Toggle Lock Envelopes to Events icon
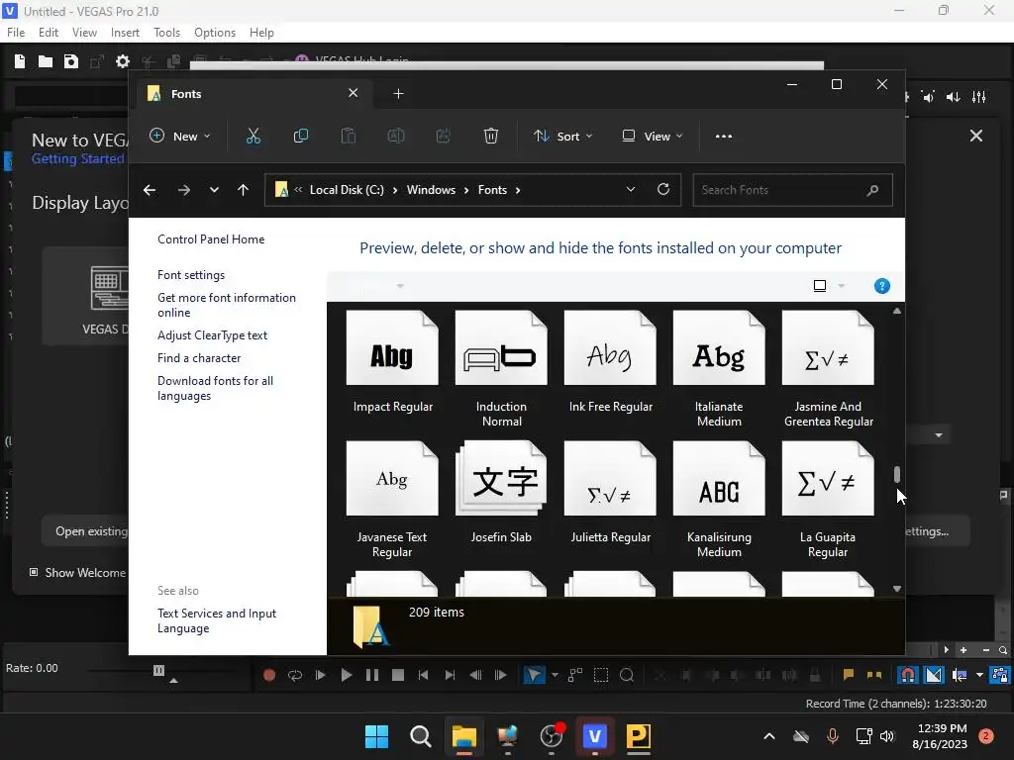Viewport: 1014px width, 760px height. 1000,675
